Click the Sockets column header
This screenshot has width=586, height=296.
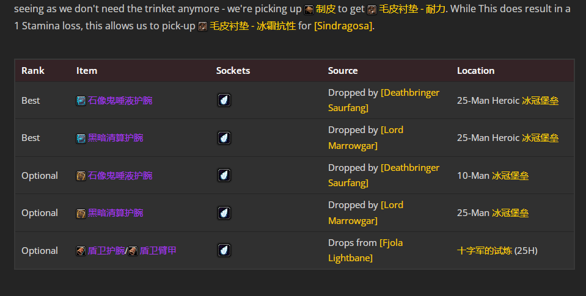[233, 71]
